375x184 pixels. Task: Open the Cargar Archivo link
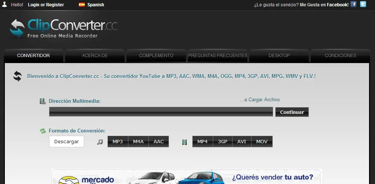click(264, 100)
